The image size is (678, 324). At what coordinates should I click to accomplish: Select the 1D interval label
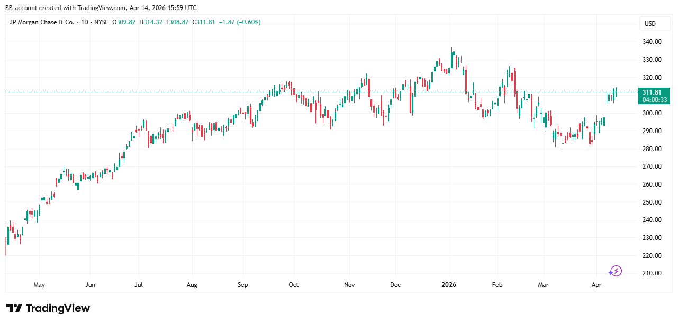83,22
